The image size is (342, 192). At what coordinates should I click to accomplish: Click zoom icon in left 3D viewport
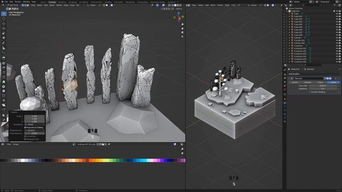click(182, 25)
